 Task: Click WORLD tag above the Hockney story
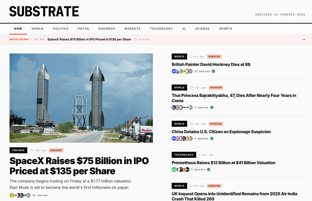pos(179,56)
